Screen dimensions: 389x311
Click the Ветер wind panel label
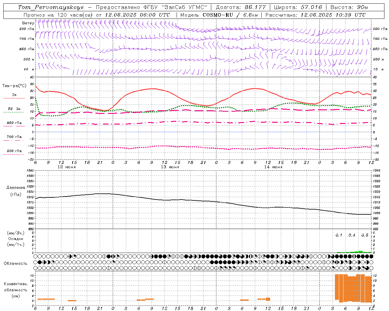coord(28,23)
